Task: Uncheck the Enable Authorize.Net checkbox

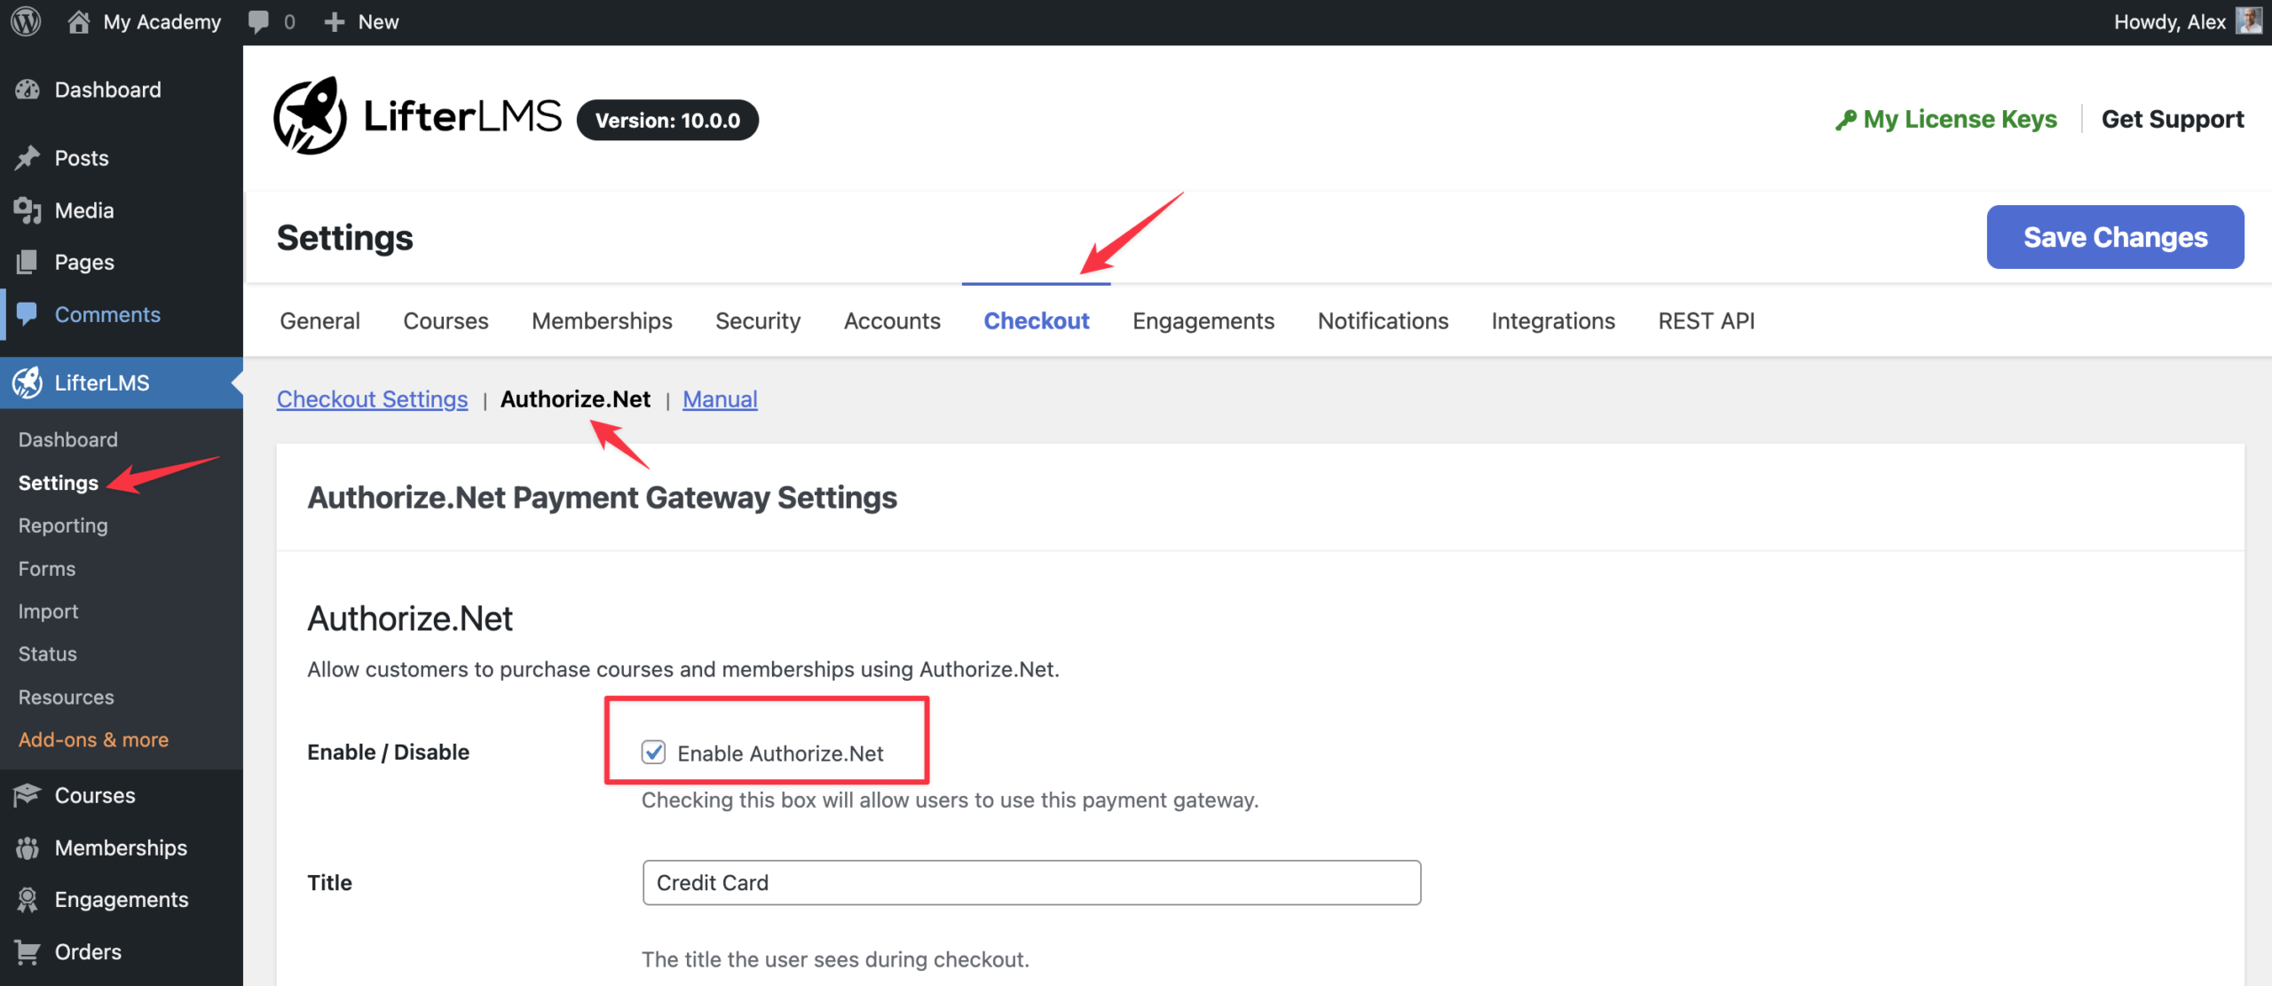Action: [653, 752]
